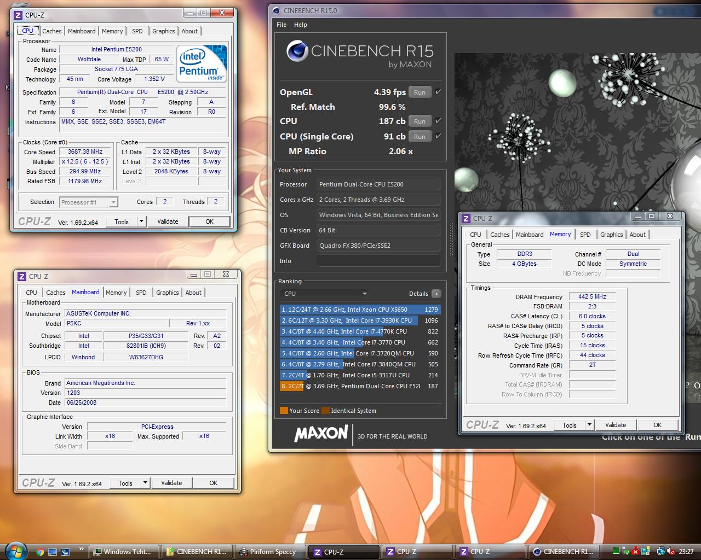Click Multiplier value x 12.5
Screen dimensions: 701x560
point(85,162)
